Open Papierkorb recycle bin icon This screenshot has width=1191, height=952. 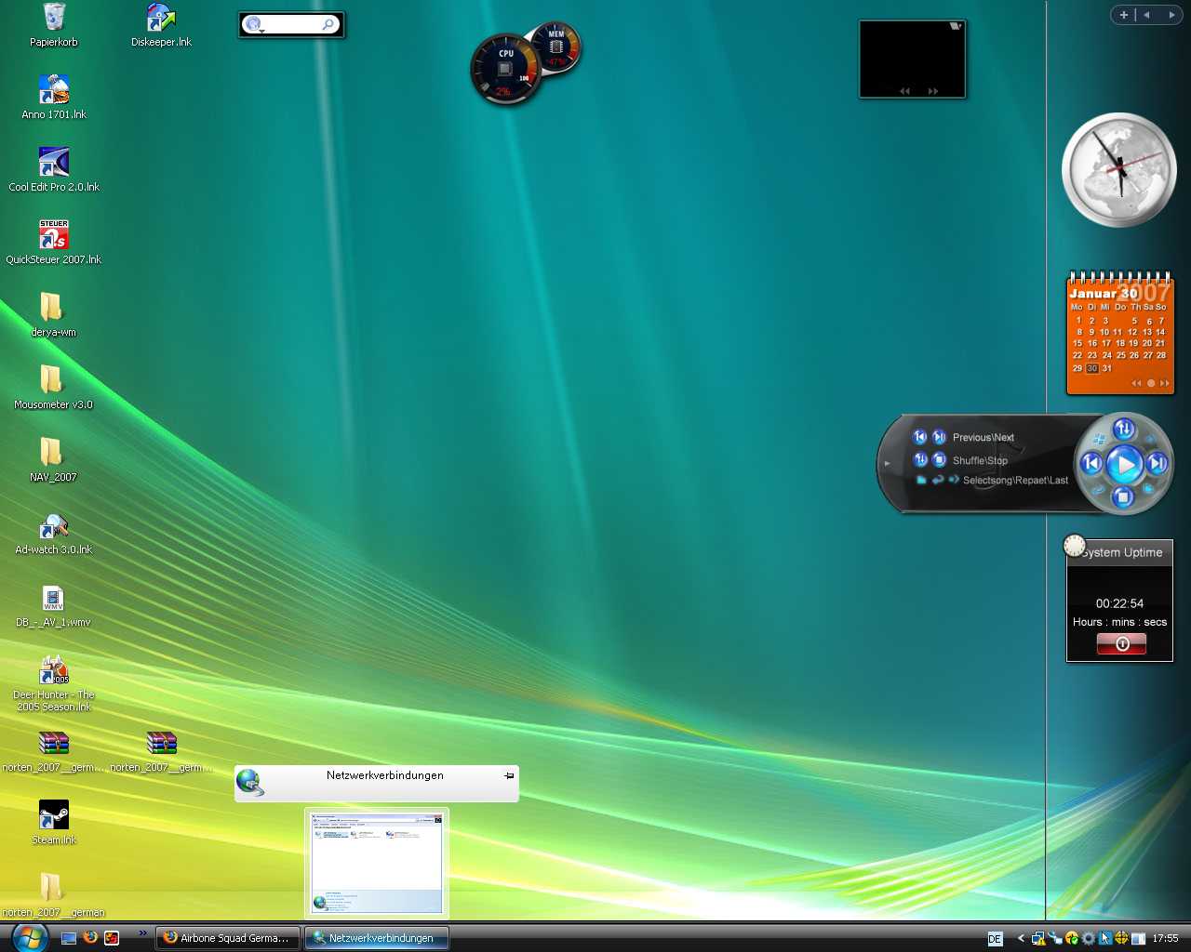[54, 18]
